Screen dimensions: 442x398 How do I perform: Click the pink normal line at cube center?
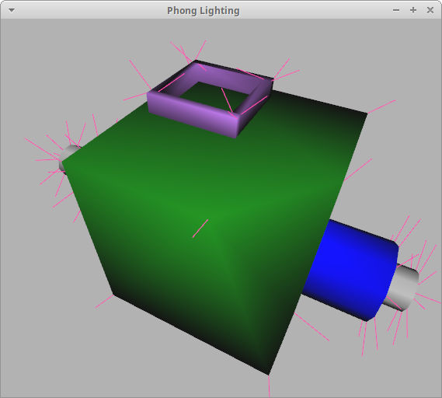[x=200, y=229]
